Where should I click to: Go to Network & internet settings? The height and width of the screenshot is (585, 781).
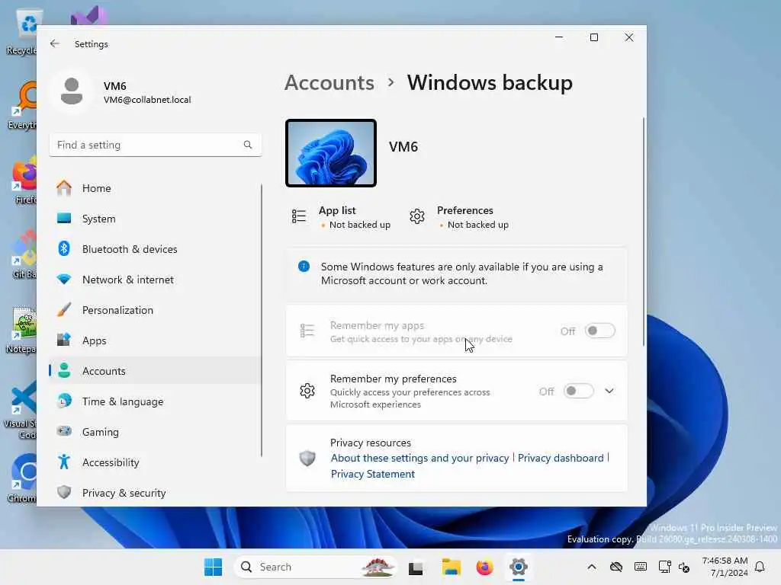point(156,279)
